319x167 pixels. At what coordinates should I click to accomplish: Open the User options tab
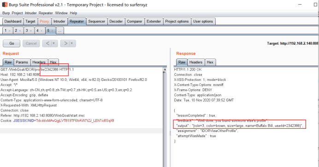pos(203,21)
